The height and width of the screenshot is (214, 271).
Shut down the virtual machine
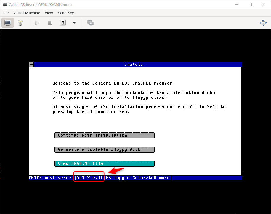[x=63, y=23]
